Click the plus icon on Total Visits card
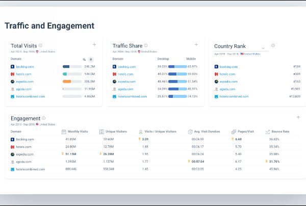The width and height of the screenshot is (306, 206). pyautogui.click(x=94, y=45)
